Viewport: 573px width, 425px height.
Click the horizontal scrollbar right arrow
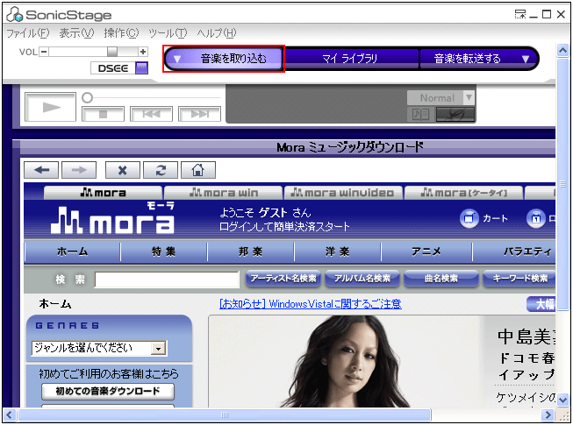(548, 415)
